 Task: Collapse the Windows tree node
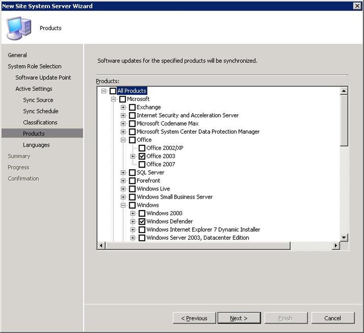(x=123, y=205)
